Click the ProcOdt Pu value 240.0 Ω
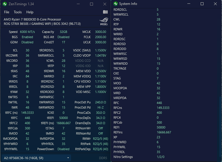This screenshot has width=222, height=162. 100,102
